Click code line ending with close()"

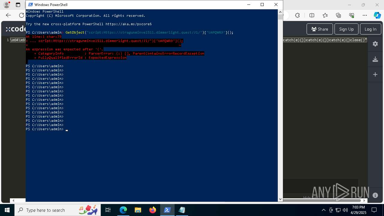click(325, 40)
